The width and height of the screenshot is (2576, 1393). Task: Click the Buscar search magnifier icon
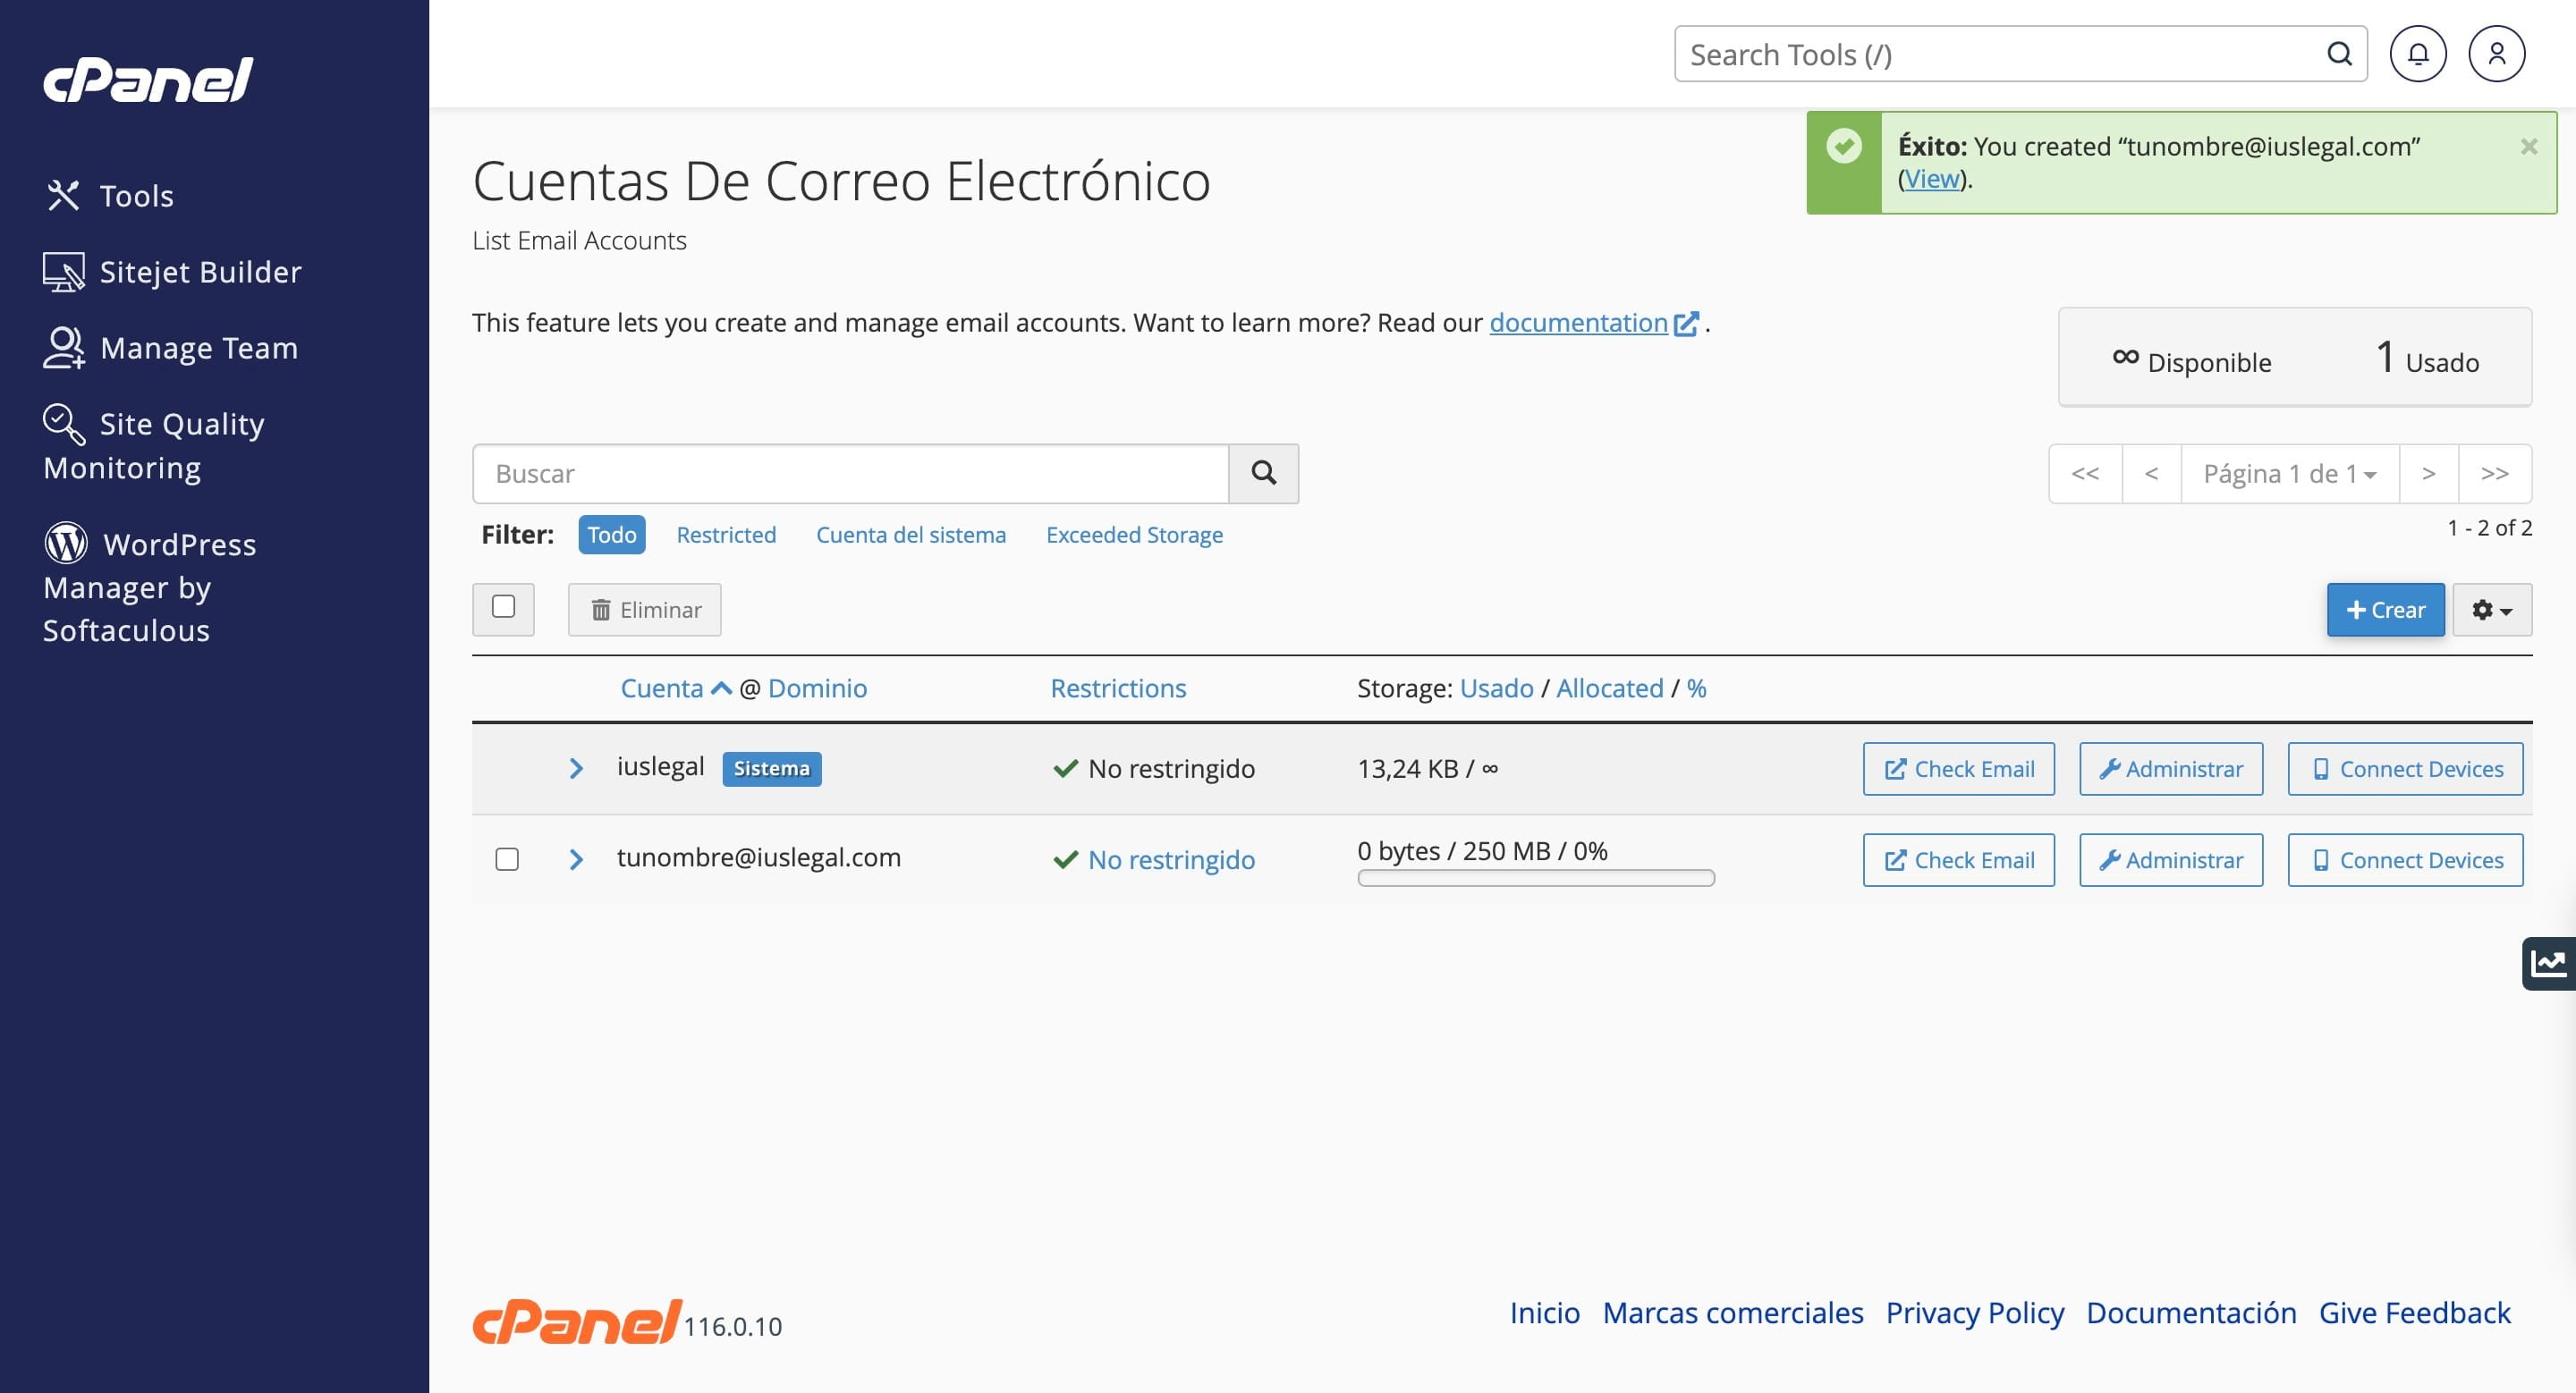[1264, 473]
